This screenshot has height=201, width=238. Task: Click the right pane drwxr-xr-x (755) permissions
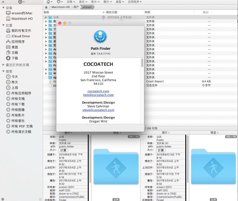[x=166, y=194]
